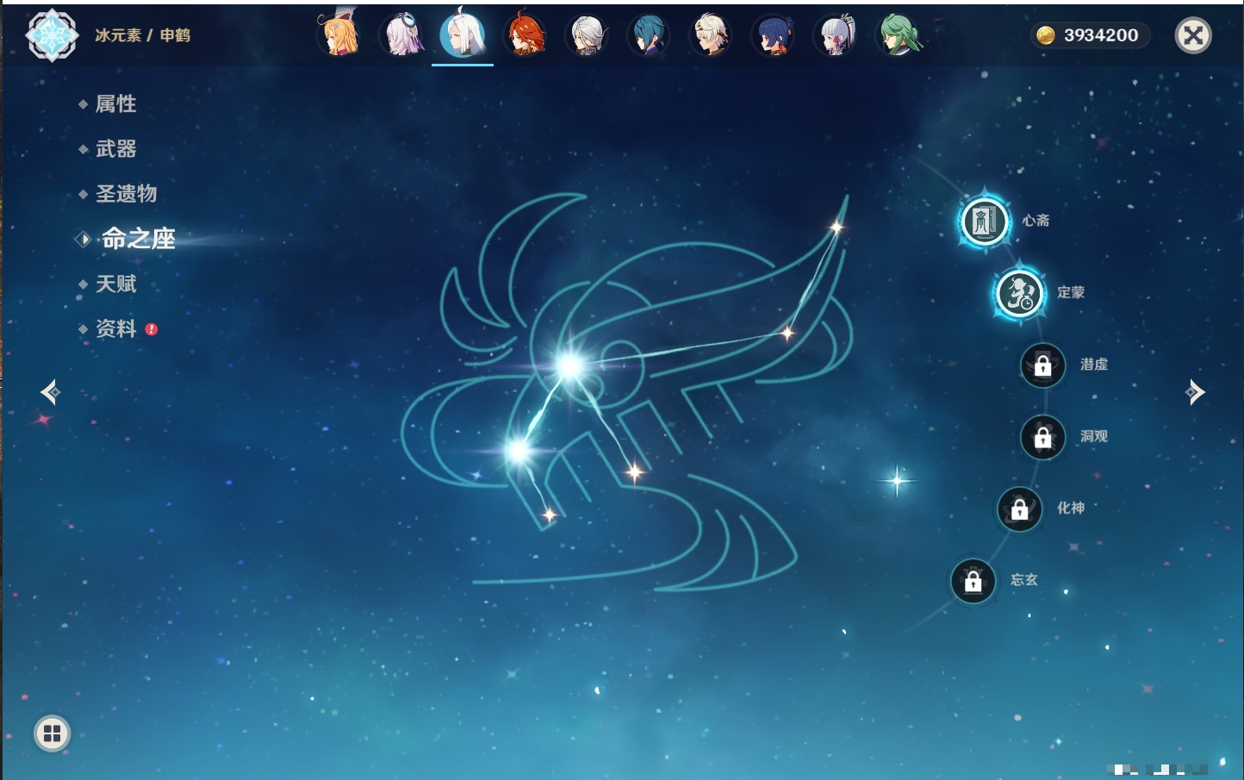Select the green-haired character avatar
The width and height of the screenshot is (1244, 780).
point(898,35)
